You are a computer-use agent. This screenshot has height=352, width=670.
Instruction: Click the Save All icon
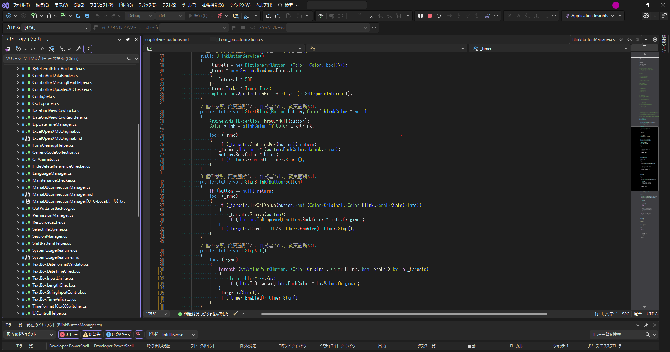[87, 16]
